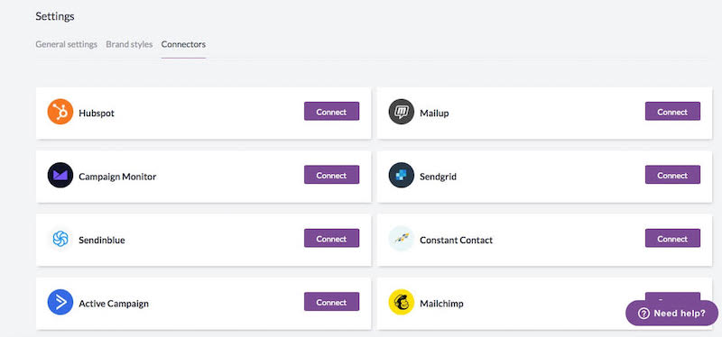Connect the Hubspot integration
Viewport: 722px width, 337px height.
point(331,111)
